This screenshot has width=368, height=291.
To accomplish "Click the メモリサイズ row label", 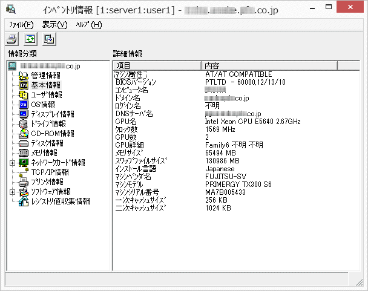I will point(129,153).
